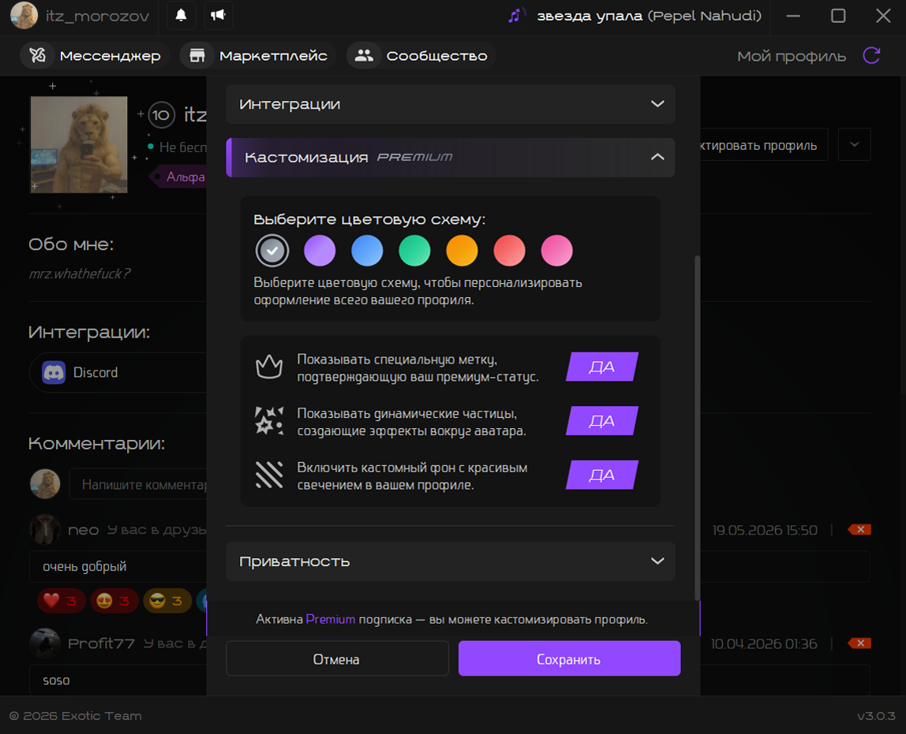Click the mrz.whathefuck? about text
The width and height of the screenshot is (906, 734).
80,274
